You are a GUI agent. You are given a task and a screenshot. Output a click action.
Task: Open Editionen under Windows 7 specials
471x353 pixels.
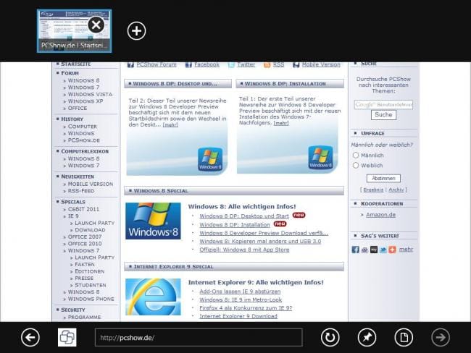90,271
